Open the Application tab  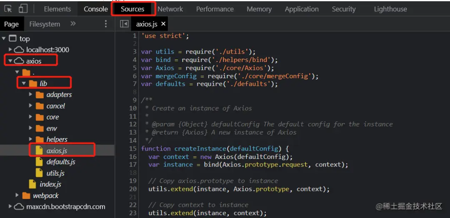(302, 9)
